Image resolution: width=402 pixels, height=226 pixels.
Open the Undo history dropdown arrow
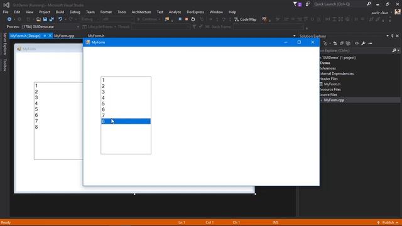65,19
